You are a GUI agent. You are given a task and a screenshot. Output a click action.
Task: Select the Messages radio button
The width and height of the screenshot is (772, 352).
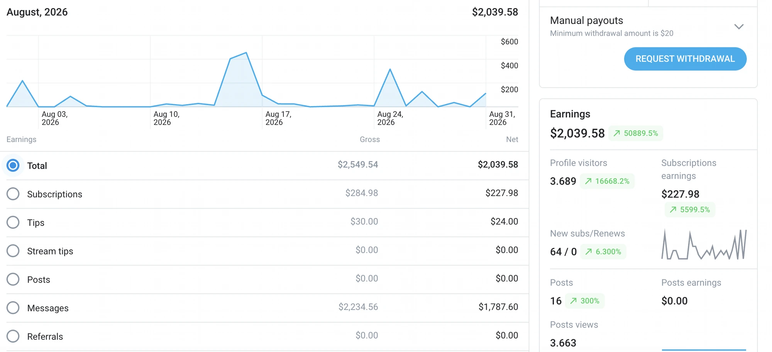click(13, 308)
